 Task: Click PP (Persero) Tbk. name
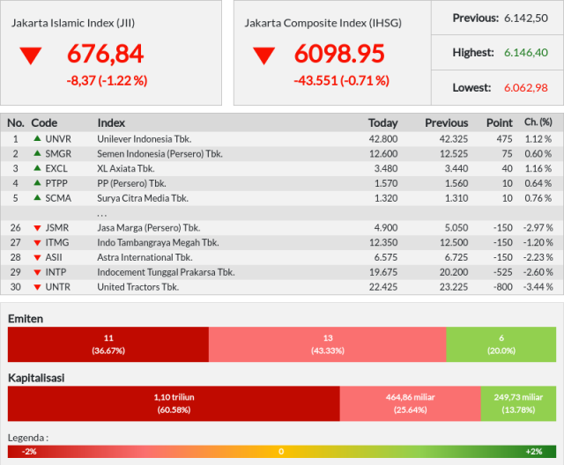coord(131,183)
